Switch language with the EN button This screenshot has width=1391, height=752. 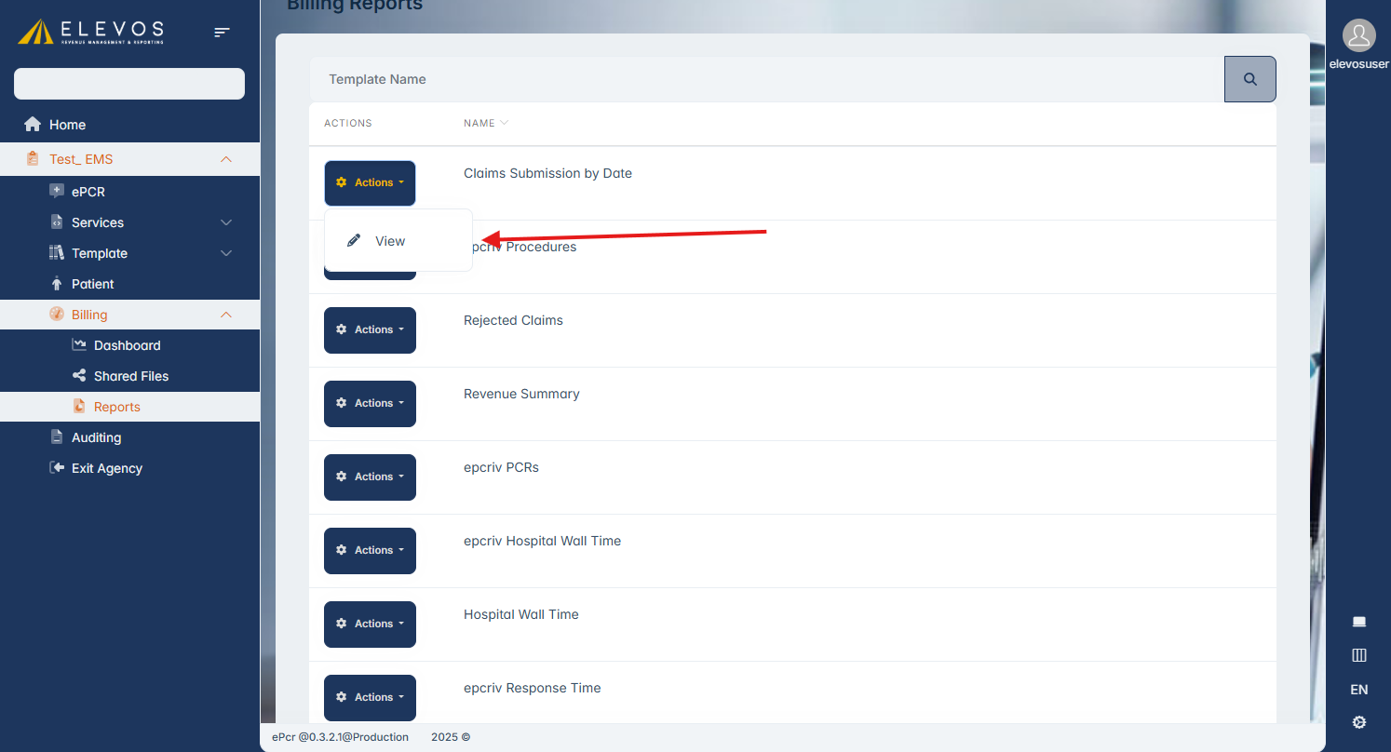click(1358, 690)
